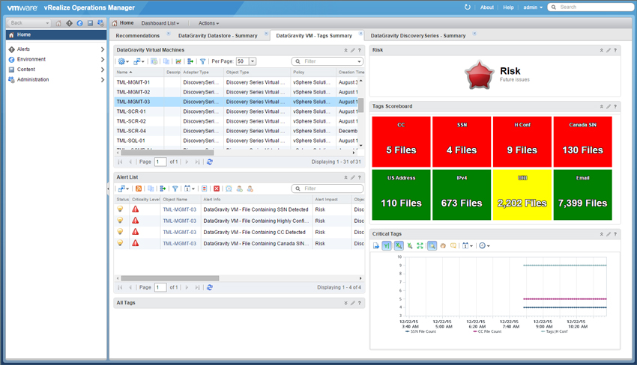Select the File Containing Highly Confi... alert row
Viewport: 637px width, 365px height.
tap(240, 221)
